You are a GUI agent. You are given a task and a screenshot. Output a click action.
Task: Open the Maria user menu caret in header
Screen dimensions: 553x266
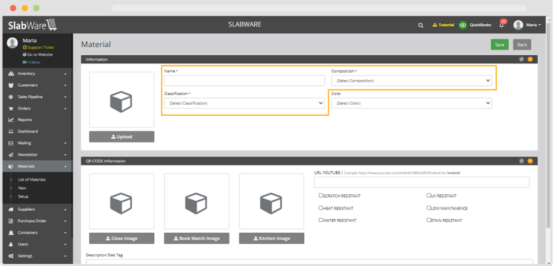[x=540, y=25]
